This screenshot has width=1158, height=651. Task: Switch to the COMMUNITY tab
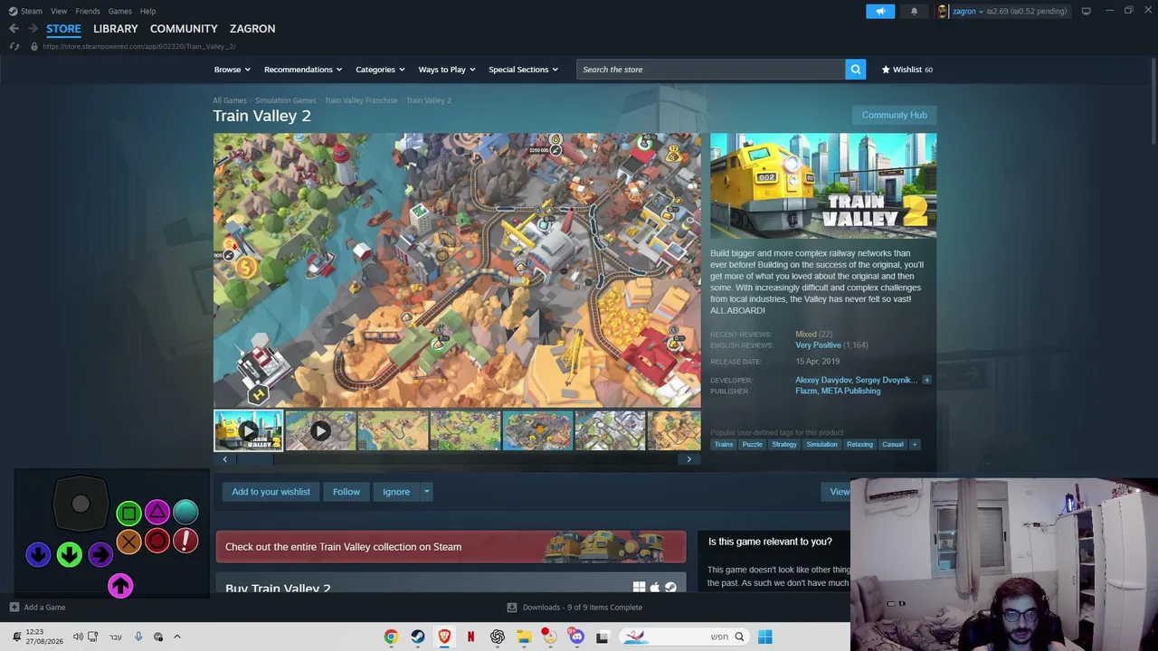coord(184,29)
